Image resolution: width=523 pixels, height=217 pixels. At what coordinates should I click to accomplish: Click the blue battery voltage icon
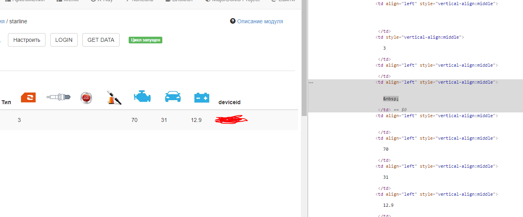pyautogui.click(x=202, y=97)
